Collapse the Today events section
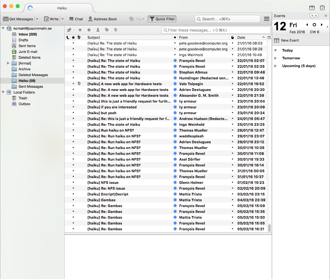The image size is (330, 279). coord(276,50)
